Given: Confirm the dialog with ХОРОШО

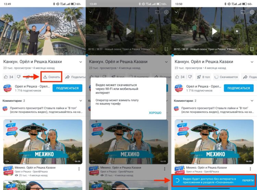Looking at the screenshot, I should click(155, 113).
